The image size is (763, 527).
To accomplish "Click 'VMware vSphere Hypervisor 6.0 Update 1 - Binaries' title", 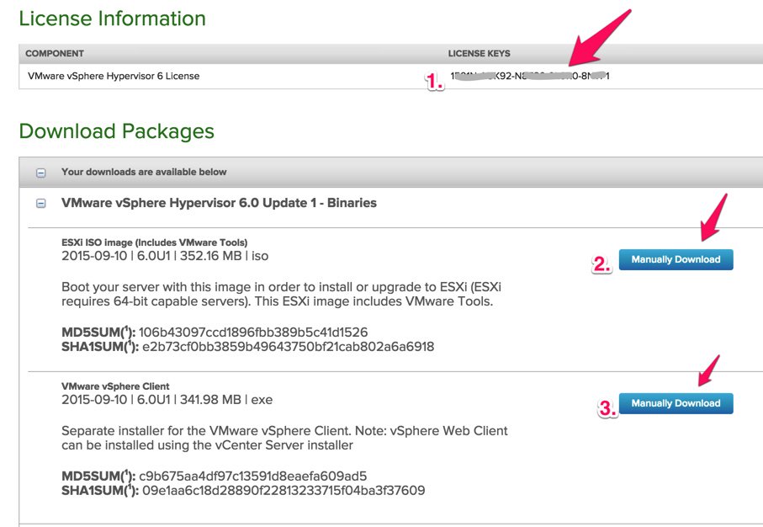I will (219, 203).
